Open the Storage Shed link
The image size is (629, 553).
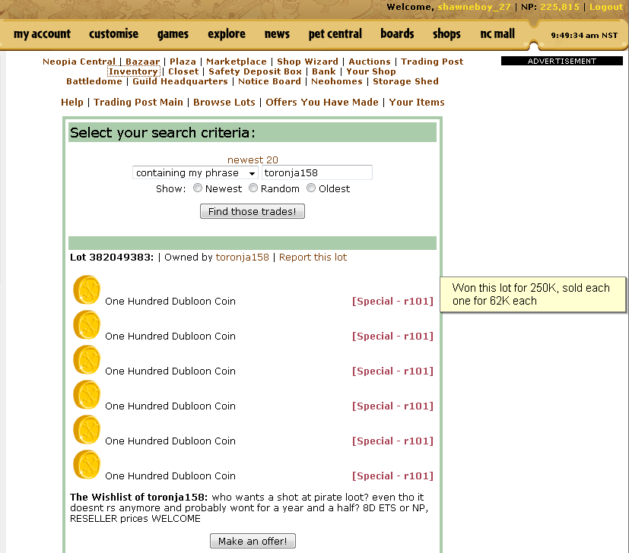coord(405,81)
